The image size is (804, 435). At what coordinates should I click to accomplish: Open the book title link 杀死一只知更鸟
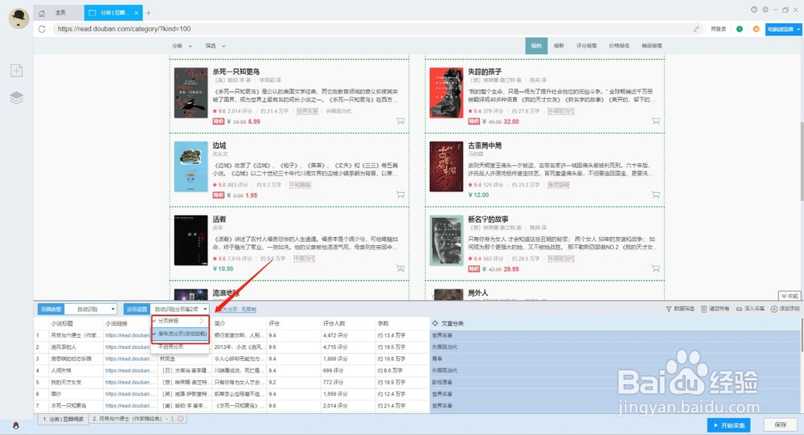[x=236, y=72]
